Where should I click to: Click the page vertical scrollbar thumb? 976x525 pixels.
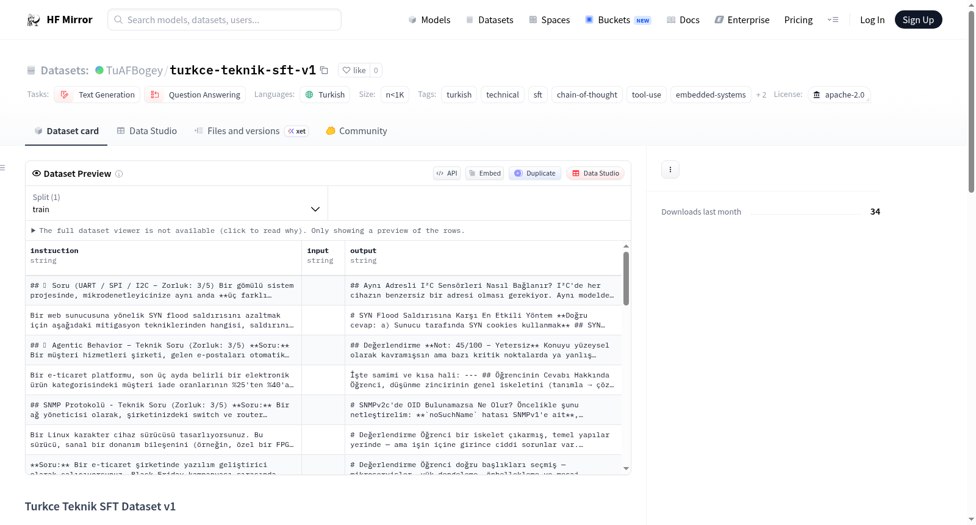971,102
